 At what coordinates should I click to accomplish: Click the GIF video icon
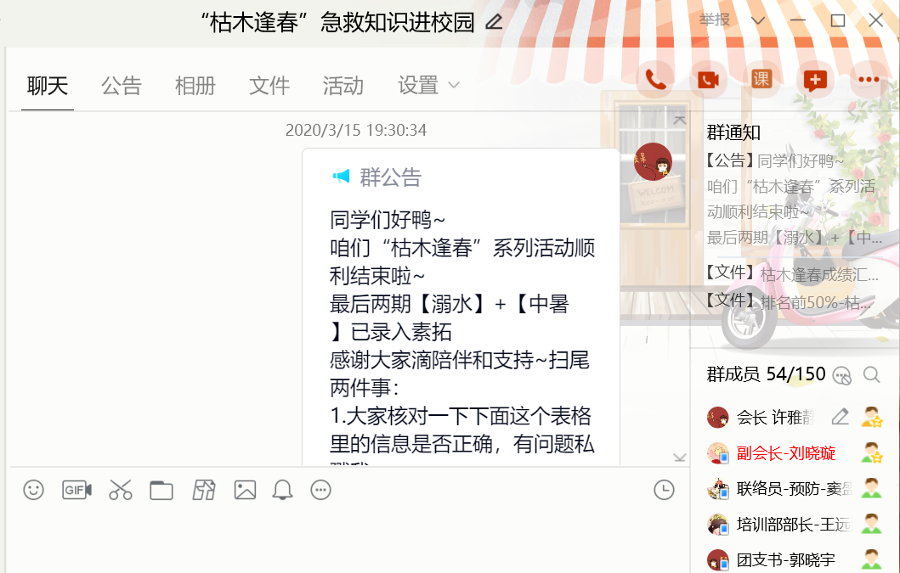pyautogui.click(x=76, y=490)
